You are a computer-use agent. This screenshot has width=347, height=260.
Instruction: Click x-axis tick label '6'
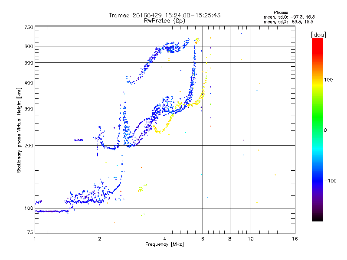tap(203, 239)
